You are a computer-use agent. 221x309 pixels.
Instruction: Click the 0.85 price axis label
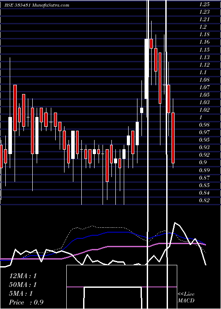(205, 185)
